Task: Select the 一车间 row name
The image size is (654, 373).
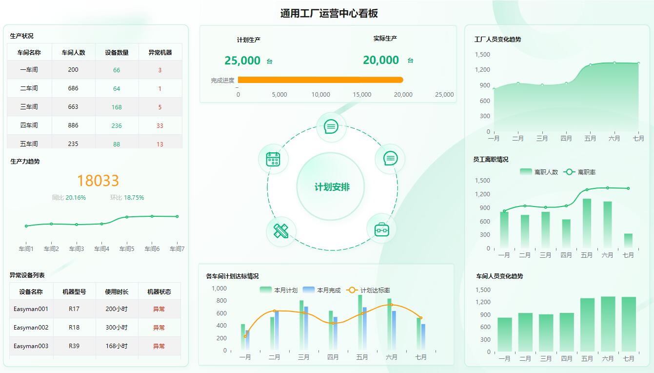Action: (29, 70)
